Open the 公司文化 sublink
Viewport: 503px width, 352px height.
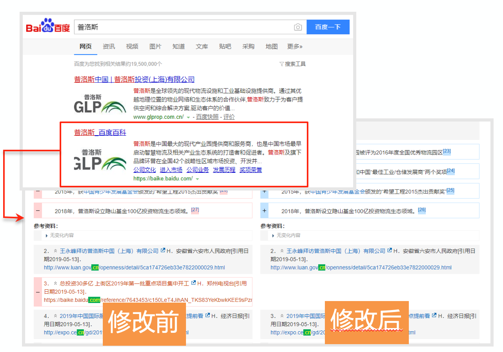click(x=144, y=170)
